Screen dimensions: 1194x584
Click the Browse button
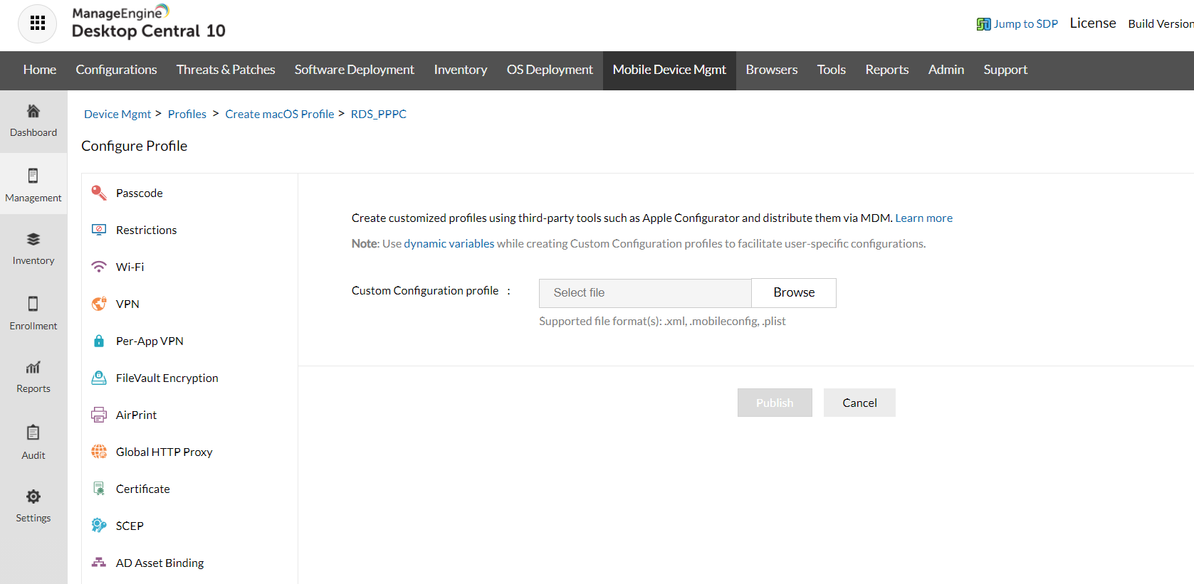point(794,292)
